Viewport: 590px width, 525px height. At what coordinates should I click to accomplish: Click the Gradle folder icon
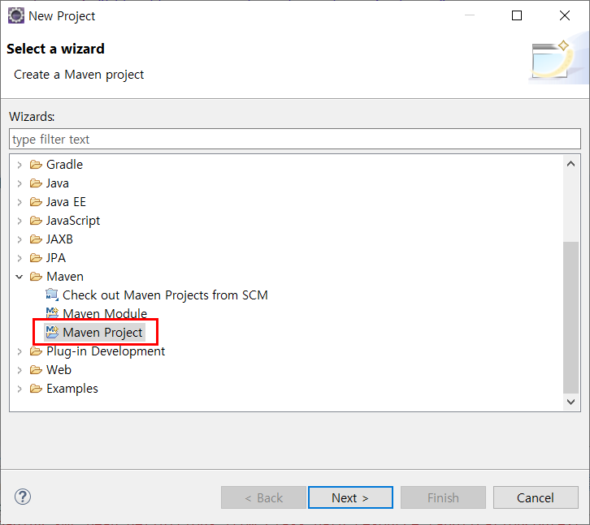36,165
